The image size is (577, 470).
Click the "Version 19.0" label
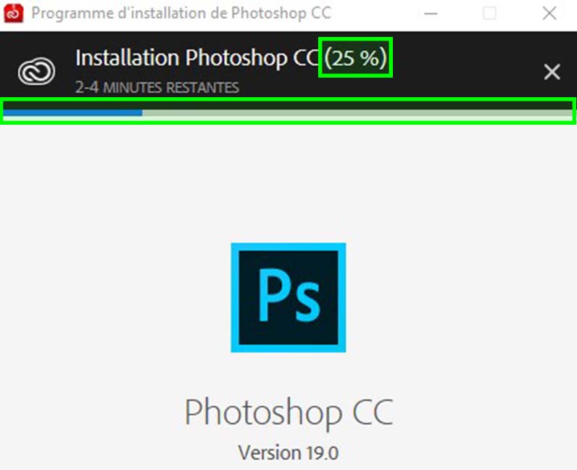tap(288, 453)
